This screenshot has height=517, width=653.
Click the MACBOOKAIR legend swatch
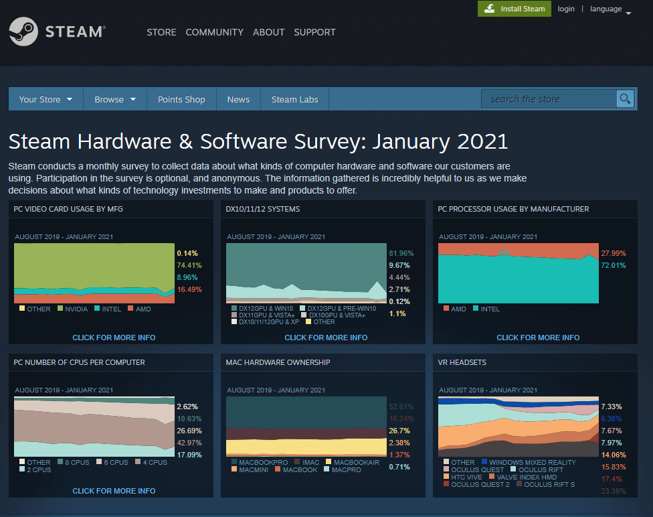pos(329,461)
